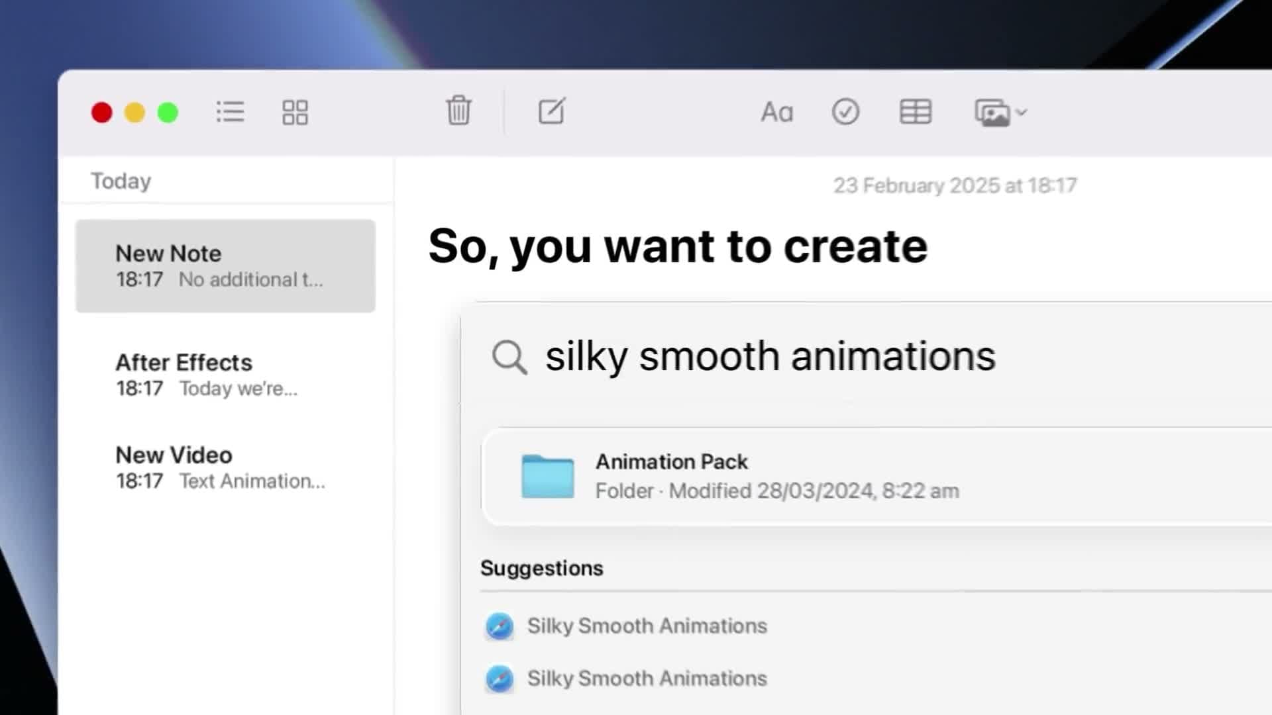
Task: Select the New Note entry
Action: [225, 266]
